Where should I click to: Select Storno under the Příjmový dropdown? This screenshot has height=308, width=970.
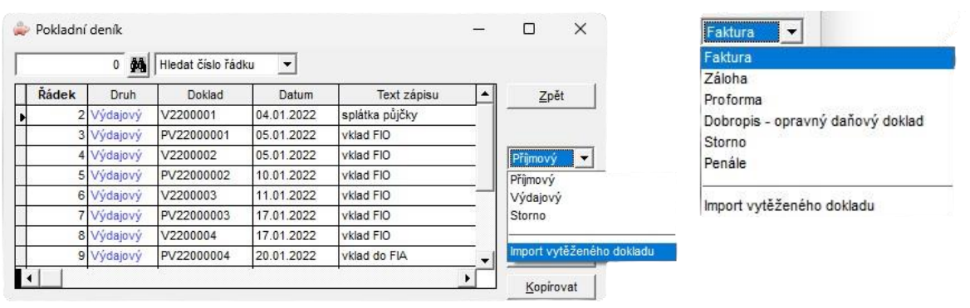coord(525,216)
